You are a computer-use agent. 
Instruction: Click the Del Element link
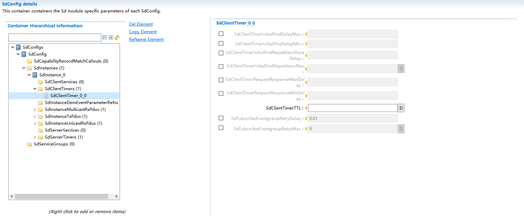[140, 24]
